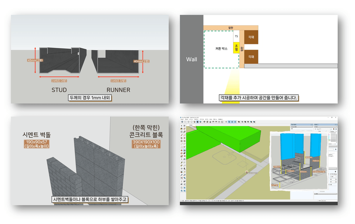Choose the red pencil Line tool

182,135
